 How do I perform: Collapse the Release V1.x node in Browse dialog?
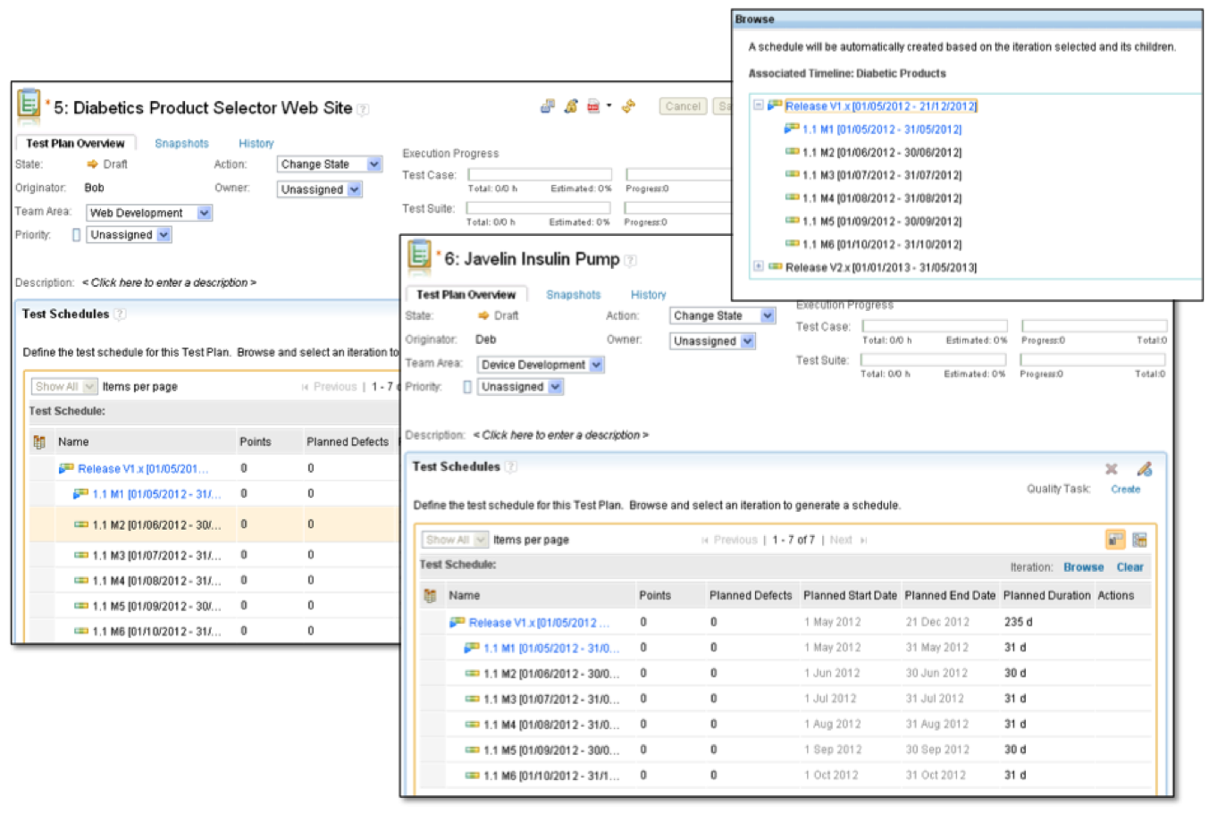(758, 105)
